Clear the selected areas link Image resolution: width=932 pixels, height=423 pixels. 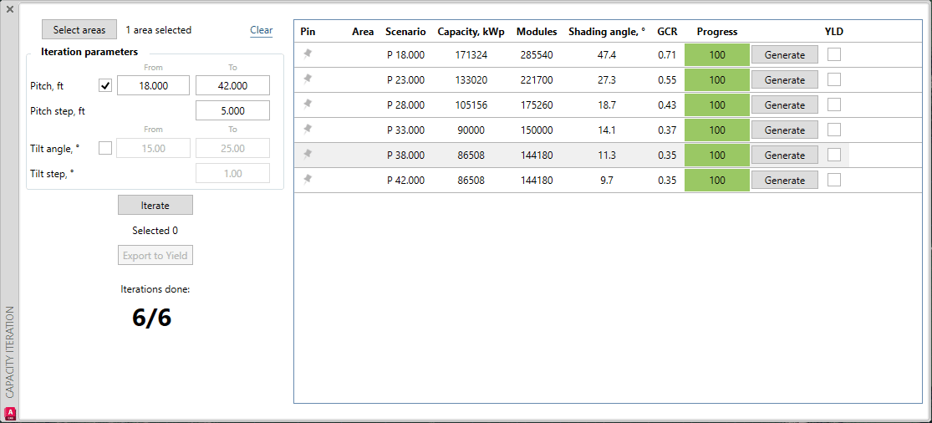261,30
